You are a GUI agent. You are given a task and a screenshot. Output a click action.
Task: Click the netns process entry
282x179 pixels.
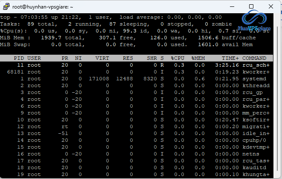(251, 154)
